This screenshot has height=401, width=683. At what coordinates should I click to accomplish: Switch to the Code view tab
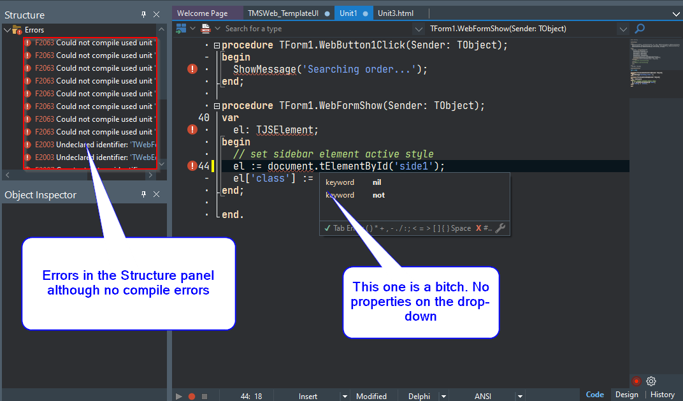pos(594,395)
